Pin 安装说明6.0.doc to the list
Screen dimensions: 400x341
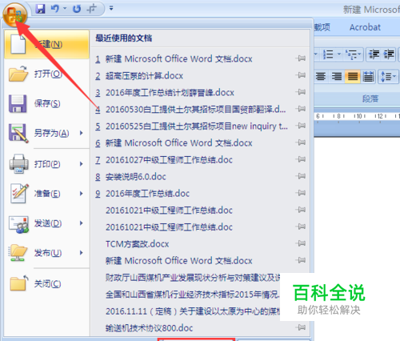click(301, 176)
